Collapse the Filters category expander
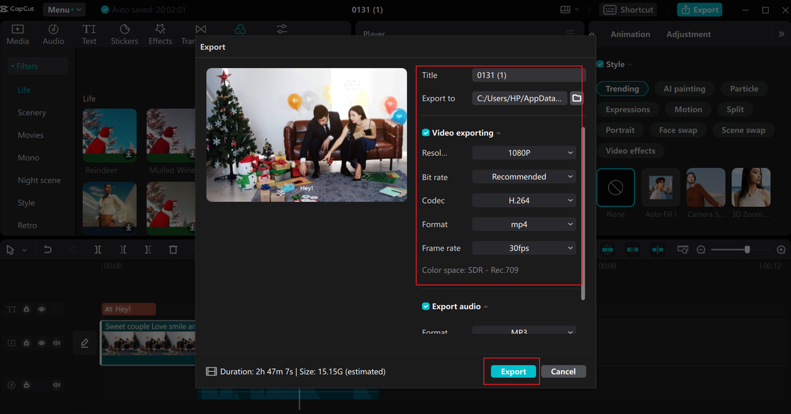The width and height of the screenshot is (791, 414). click(x=13, y=66)
